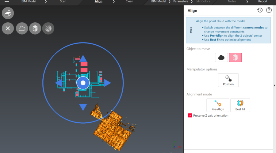
Task: Click the Position manipulator option
Action: (x=228, y=80)
